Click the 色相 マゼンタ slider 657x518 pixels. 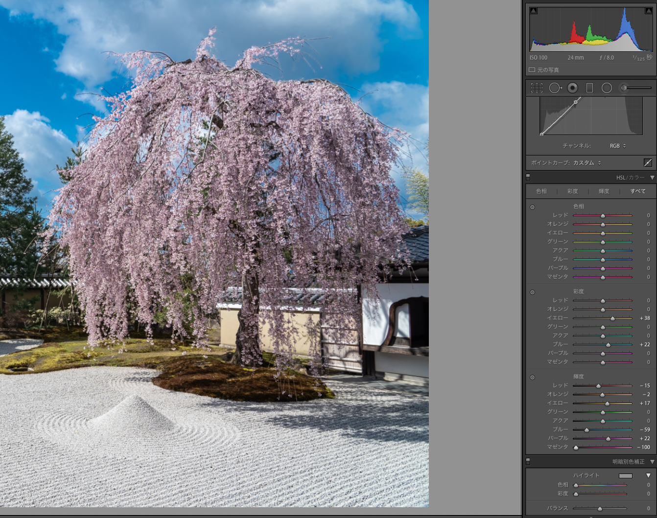pyautogui.click(x=603, y=277)
